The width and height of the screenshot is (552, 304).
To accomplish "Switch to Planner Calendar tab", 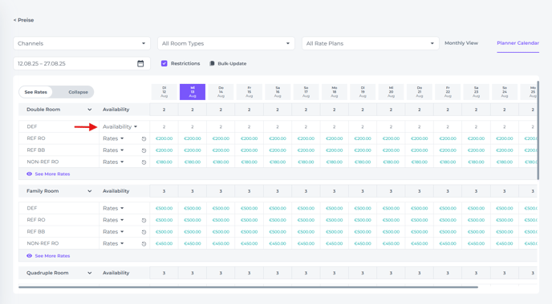I will (x=517, y=43).
